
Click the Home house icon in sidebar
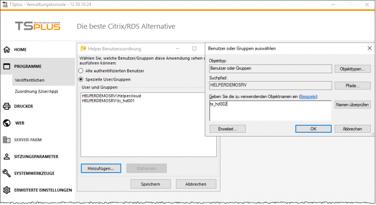pos(7,49)
